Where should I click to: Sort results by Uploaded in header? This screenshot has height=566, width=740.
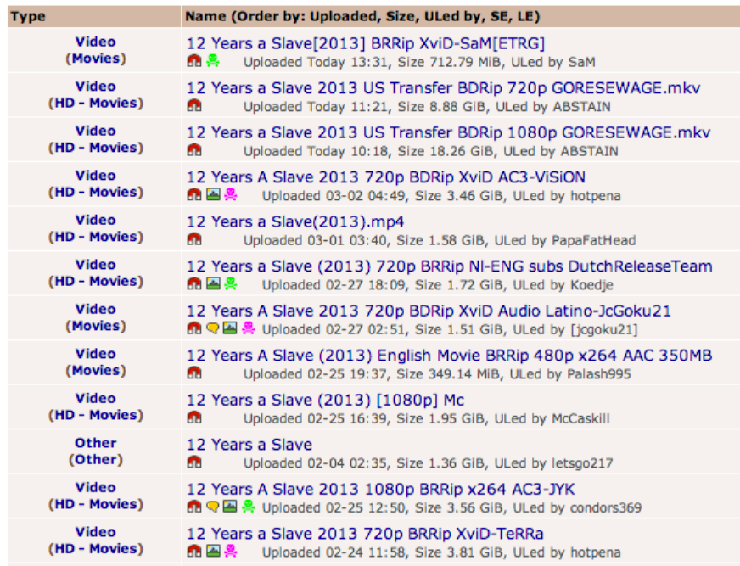tap(344, 16)
